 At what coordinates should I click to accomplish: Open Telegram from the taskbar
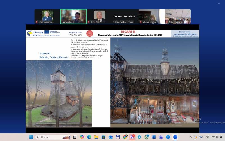pyautogui.click(x=139, y=137)
